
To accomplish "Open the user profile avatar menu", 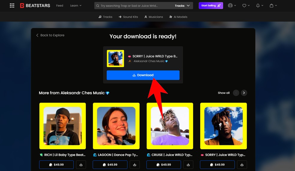I will pos(232,6).
